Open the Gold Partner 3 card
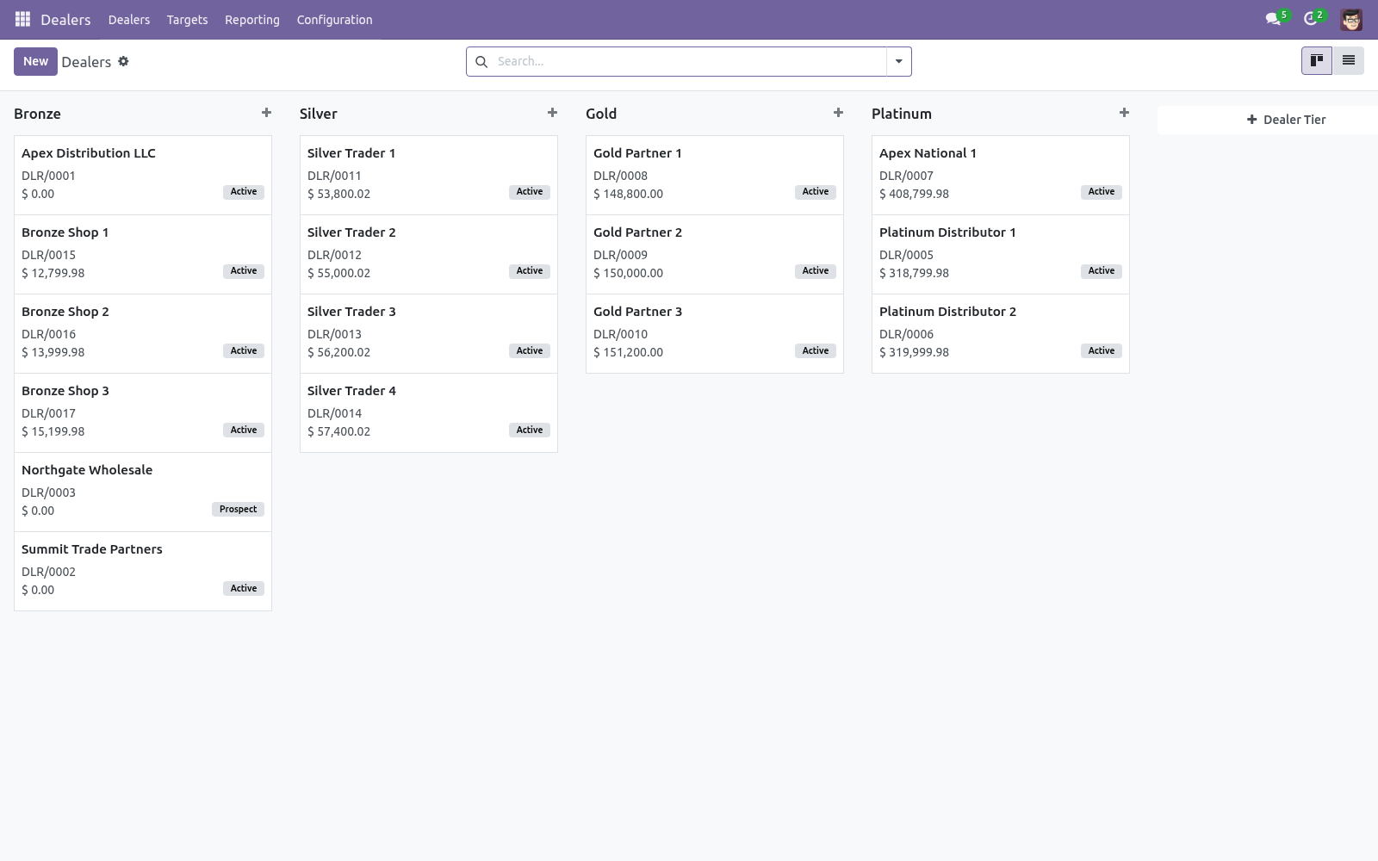This screenshot has height=861, width=1378. click(715, 333)
